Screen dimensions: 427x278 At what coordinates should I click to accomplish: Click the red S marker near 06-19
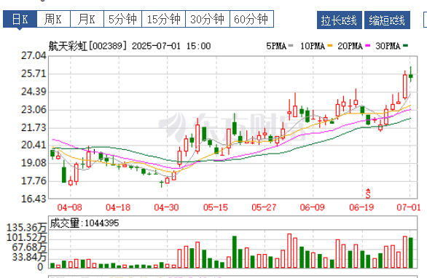pos(368,194)
